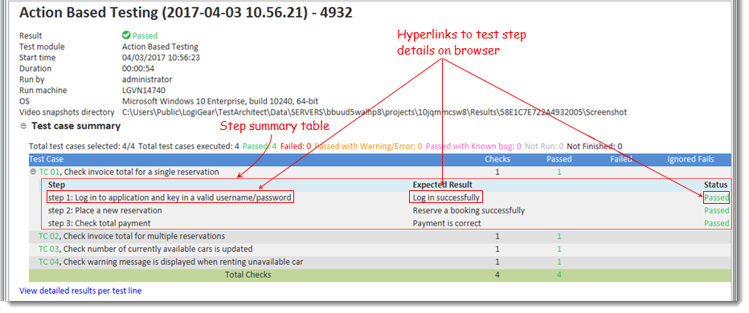Image resolution: width=749 pixels, height=313 pixels.
Task: Click 'Reserve a booking successfully' text
Action: tap(469, 210)
